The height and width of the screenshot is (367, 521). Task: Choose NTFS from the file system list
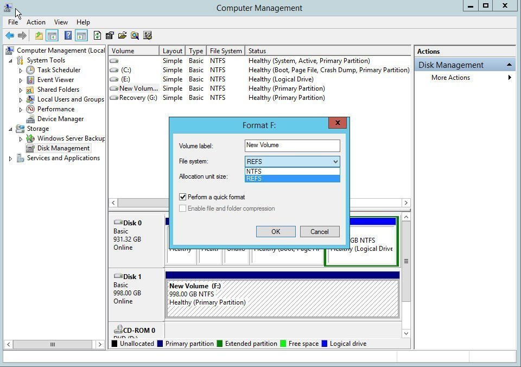coord(293,171)
